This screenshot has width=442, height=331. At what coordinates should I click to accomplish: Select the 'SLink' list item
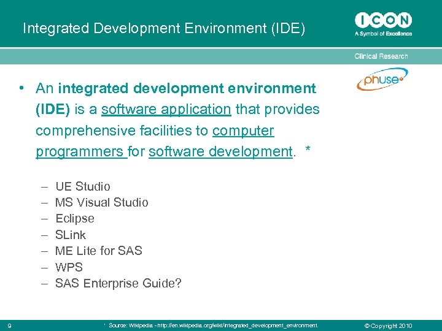(x=71, y=235)
